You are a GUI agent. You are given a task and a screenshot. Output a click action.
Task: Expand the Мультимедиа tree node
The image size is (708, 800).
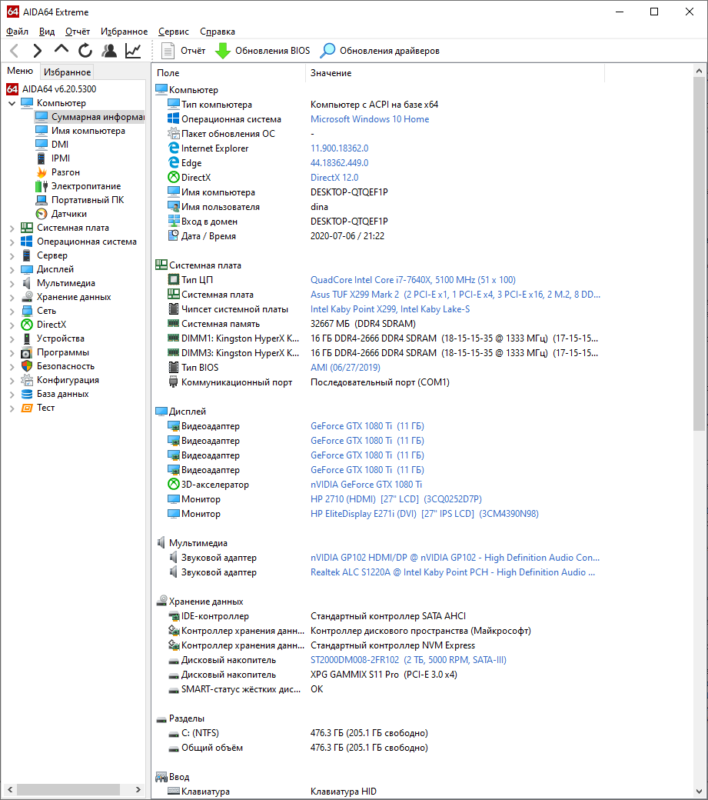12,283
